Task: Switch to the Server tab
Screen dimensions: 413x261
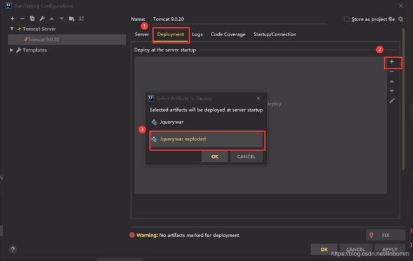Action: pyautogui.click(x=142, y=34)
